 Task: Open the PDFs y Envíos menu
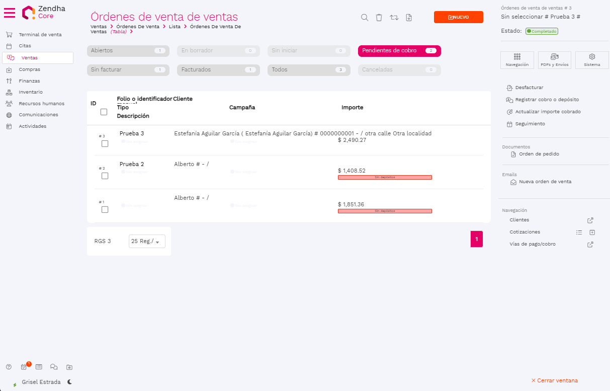pos(554,60)
